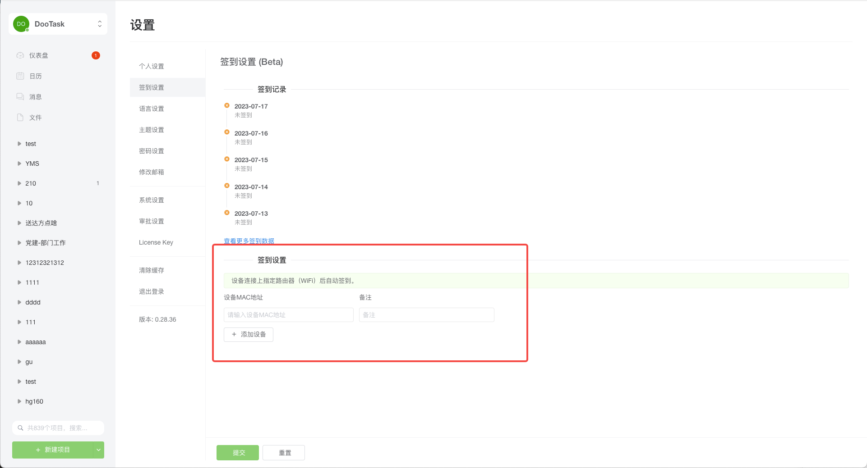Screen dimensions: 867x468
Task: Expand the YMS project tree item
Action: (x=19, y=164)
